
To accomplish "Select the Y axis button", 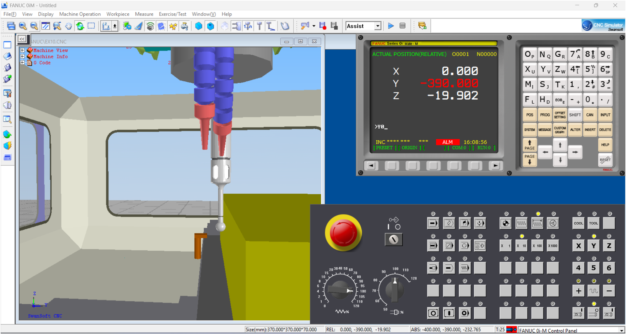I will click(x=594, y=246).
